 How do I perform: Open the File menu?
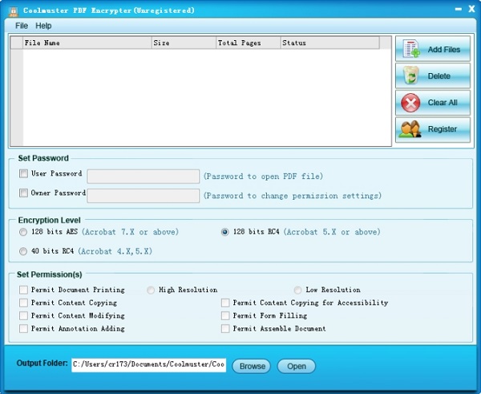pos(22,26)
